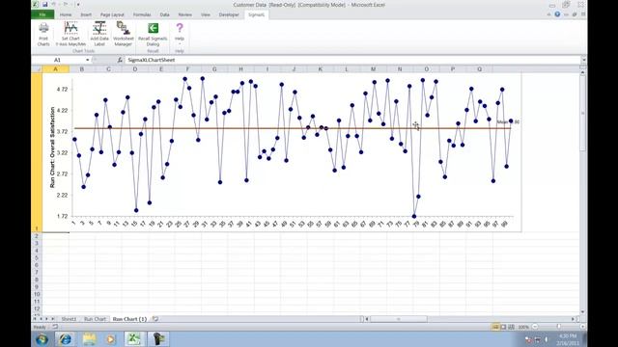
Task: Click the macro record icon in status bar
Action: (55, 327)
